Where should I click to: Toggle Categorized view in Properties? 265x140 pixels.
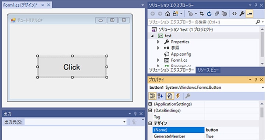pyautogui.click(x=152, y=96)
